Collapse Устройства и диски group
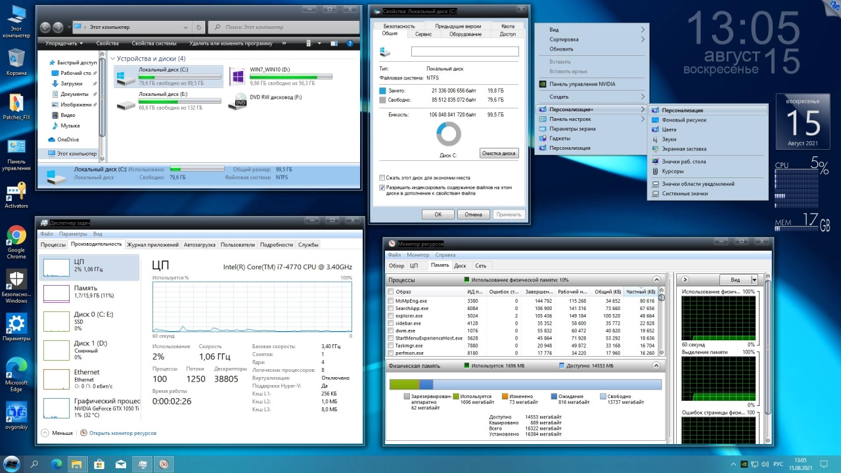This screenshot has height=473, width=841. 112,58
